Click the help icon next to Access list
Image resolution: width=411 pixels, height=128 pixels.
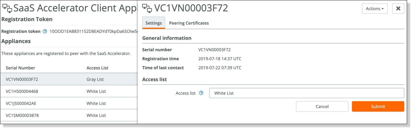tap(201, 93)
